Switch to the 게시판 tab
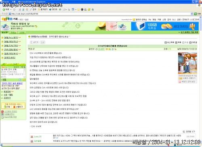Image resolution: width=202 pixels, height=147 pixels. point(4,33)
